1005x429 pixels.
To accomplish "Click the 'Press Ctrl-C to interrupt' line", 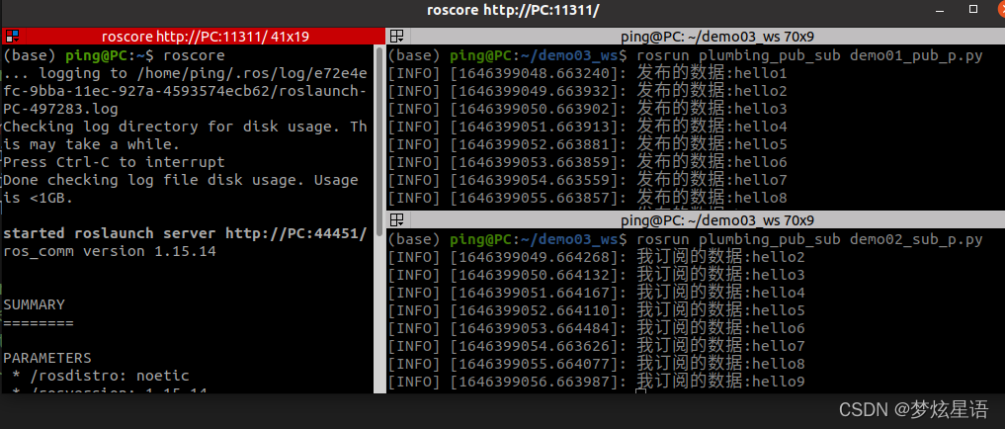I will 114,162.
